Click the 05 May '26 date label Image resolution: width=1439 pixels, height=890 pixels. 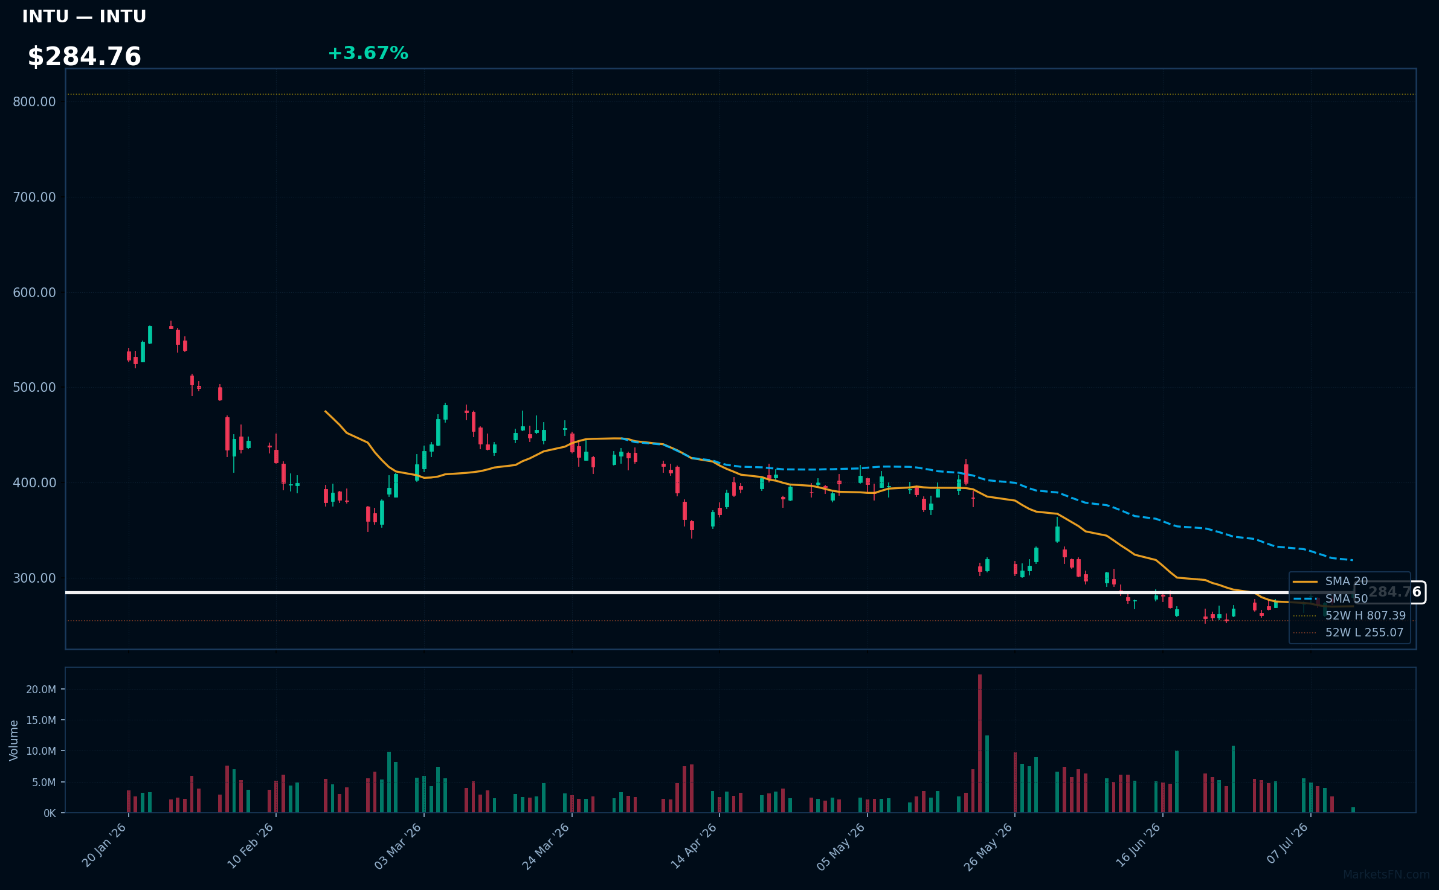pyautogui.click(x=842, y=846)
